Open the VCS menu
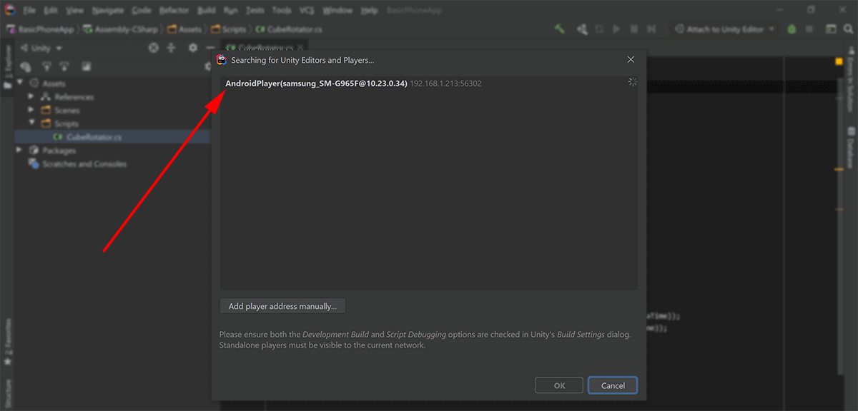The image size is (858, 411). (x=307, y=11)
